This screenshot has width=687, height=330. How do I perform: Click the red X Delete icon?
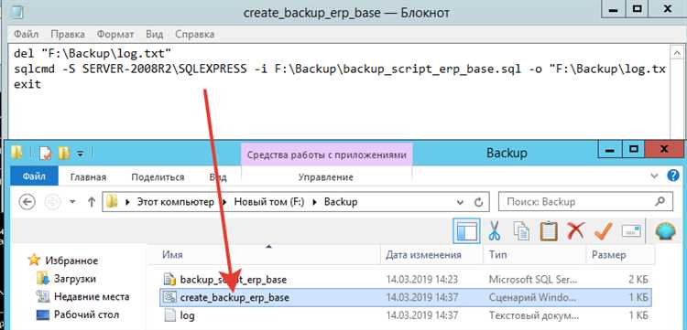pos(576,230)
